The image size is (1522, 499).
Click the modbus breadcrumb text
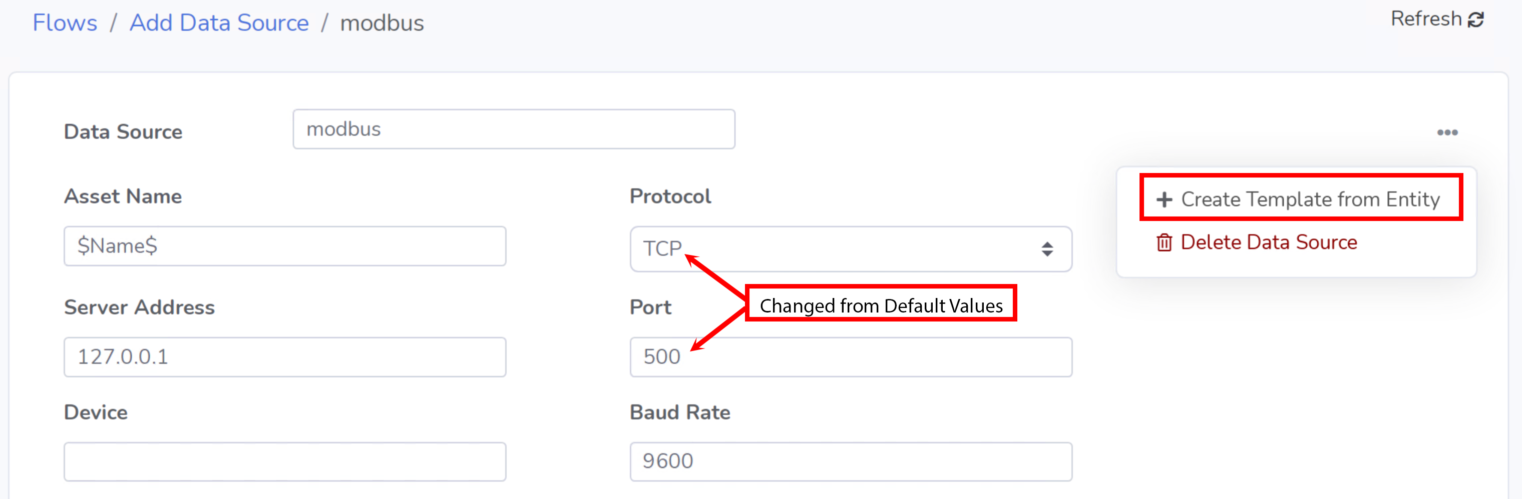382,23
